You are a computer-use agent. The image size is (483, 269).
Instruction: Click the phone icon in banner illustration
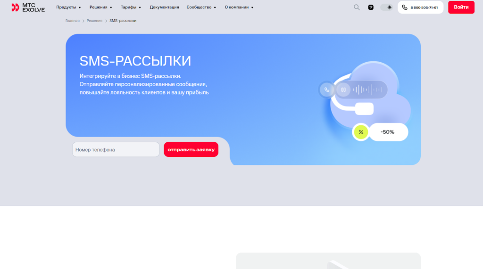pos(326,90)
